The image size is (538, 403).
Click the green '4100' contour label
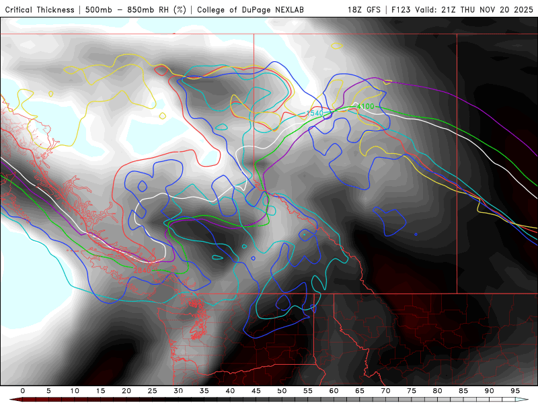pyautogui.click(x=365, y=107)
